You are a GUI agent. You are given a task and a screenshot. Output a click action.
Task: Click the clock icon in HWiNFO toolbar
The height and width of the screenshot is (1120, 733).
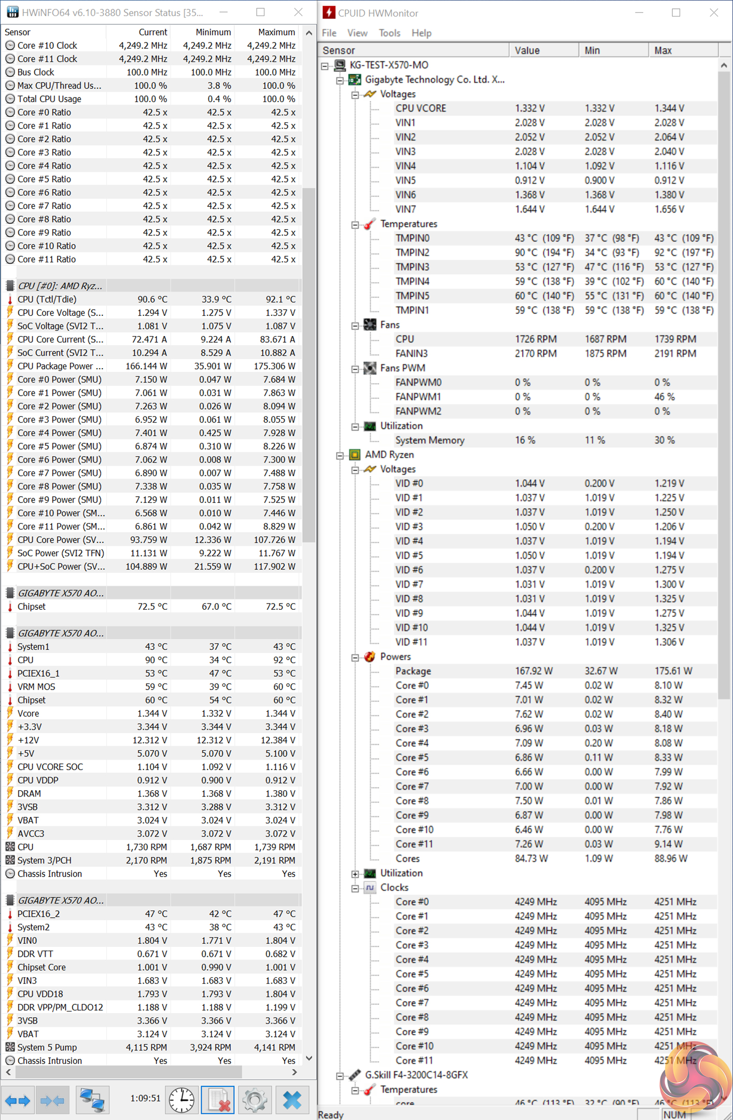click(x=182, y=1099)
